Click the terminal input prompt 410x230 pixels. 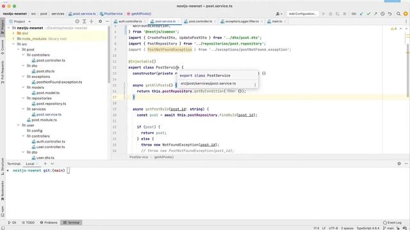coord(69,171)
